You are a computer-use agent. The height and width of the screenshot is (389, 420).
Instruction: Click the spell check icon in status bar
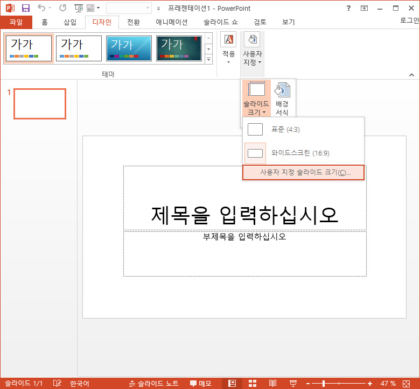pyautogui.click(x=57, y=384)
